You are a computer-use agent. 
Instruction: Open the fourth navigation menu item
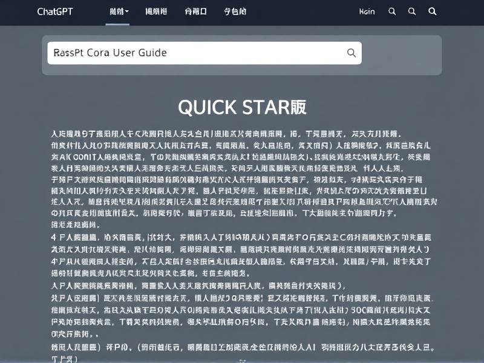point(235,11)
